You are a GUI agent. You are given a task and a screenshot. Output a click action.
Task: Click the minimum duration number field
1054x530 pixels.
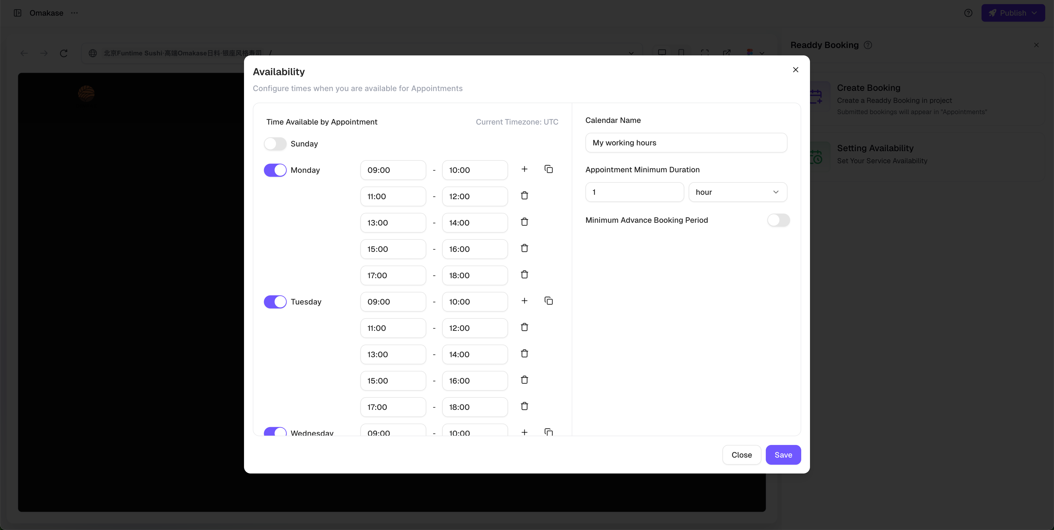634,192
